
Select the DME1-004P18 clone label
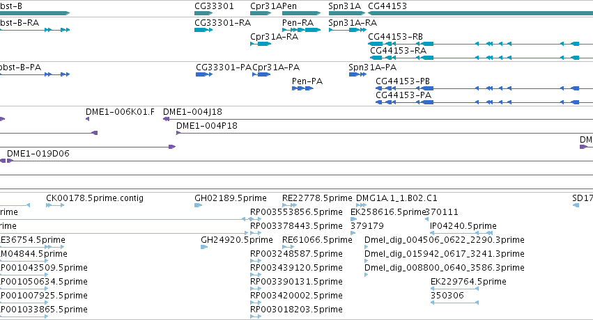click(x=207, y=126)
